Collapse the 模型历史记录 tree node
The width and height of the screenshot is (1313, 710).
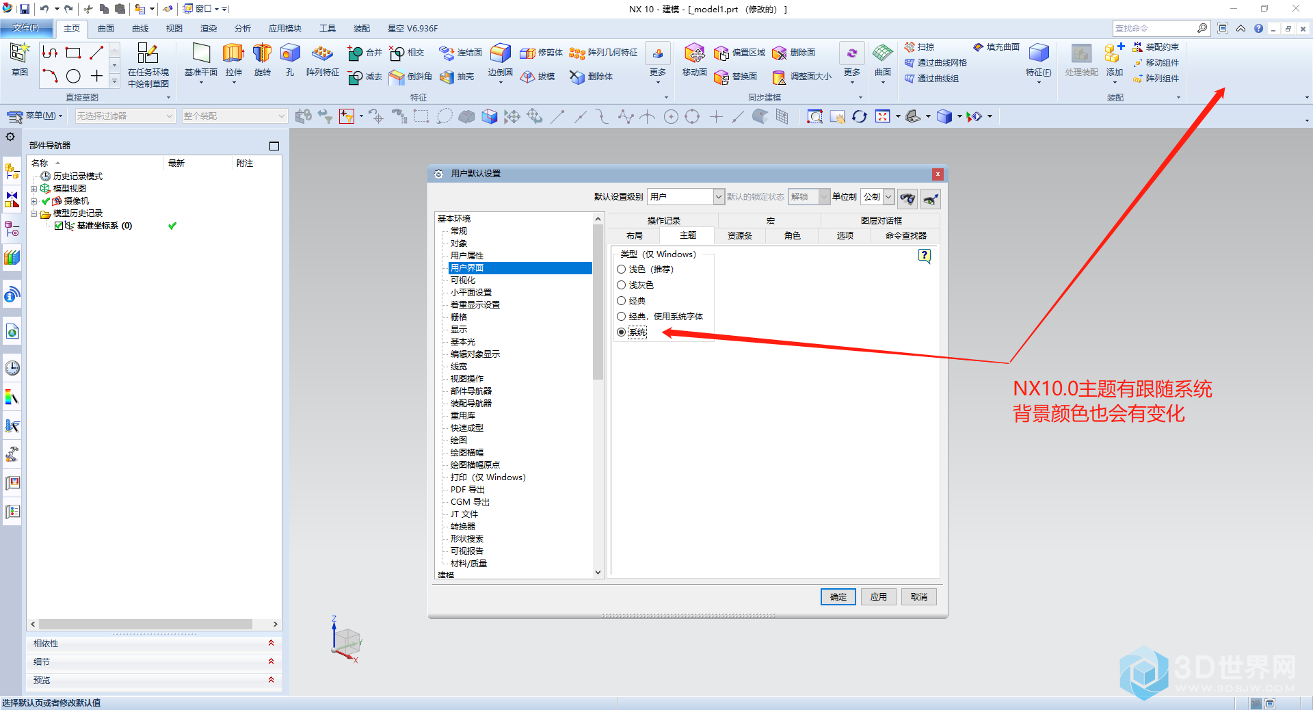pyautogui.click(x=34, y=213)
